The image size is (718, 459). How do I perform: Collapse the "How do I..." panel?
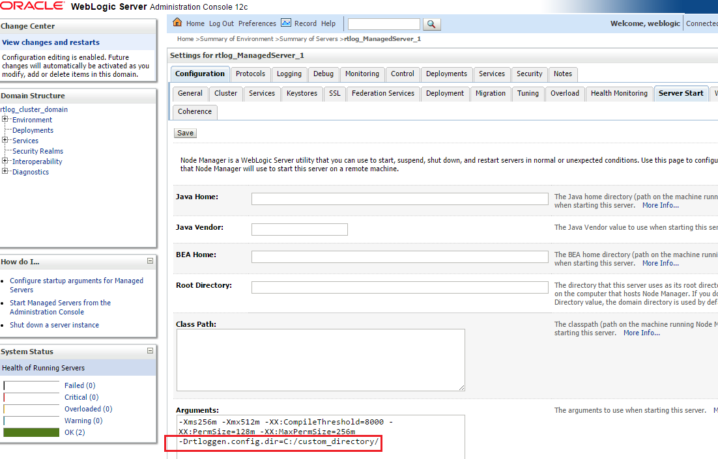tap(151, 261)
